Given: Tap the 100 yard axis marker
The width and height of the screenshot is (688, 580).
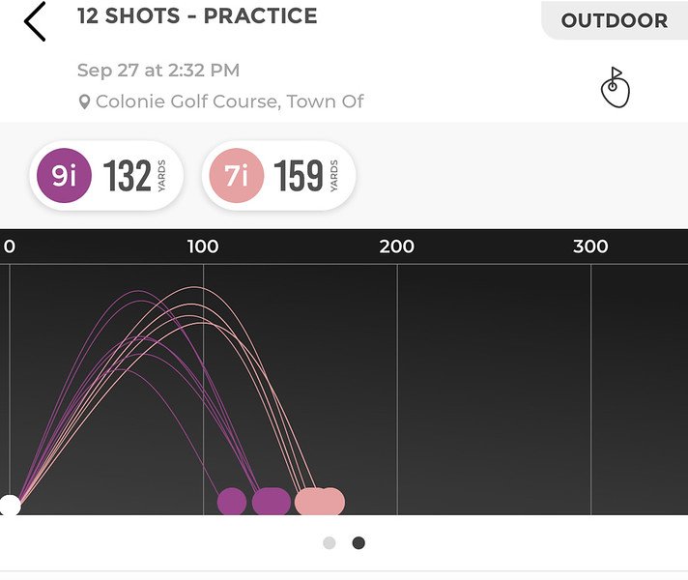Looking at the screenshot, I should pos(203,246).
